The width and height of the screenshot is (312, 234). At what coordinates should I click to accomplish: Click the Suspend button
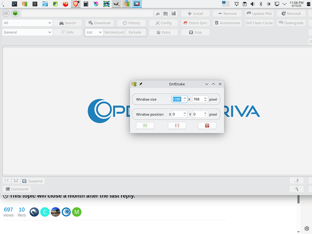point(33,181)
